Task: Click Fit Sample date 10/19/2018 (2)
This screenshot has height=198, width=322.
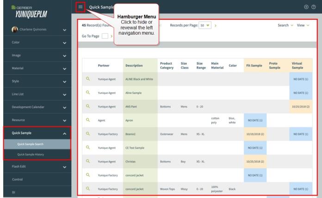Action: 253,134
